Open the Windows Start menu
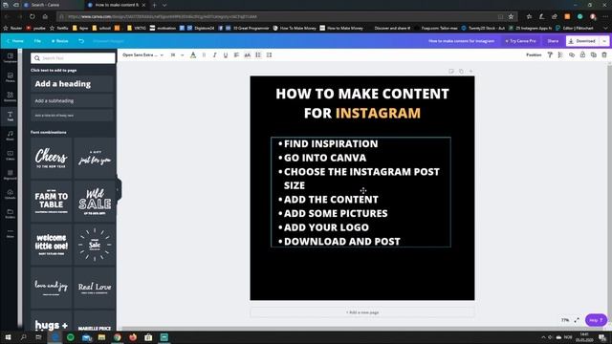 (x=8, y=337)
